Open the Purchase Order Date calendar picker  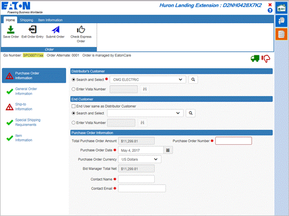tap(168, 150)
